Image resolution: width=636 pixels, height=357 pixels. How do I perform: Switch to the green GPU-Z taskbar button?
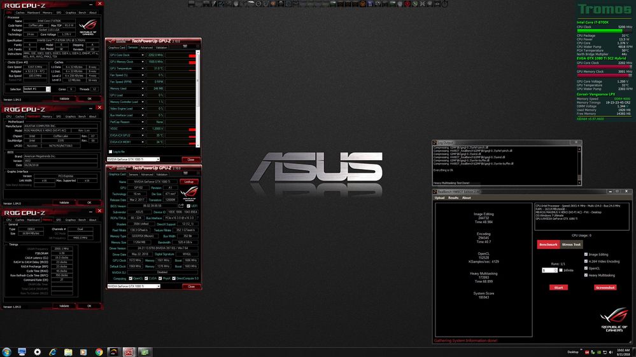pyautogui.click(x=145, y=352)
